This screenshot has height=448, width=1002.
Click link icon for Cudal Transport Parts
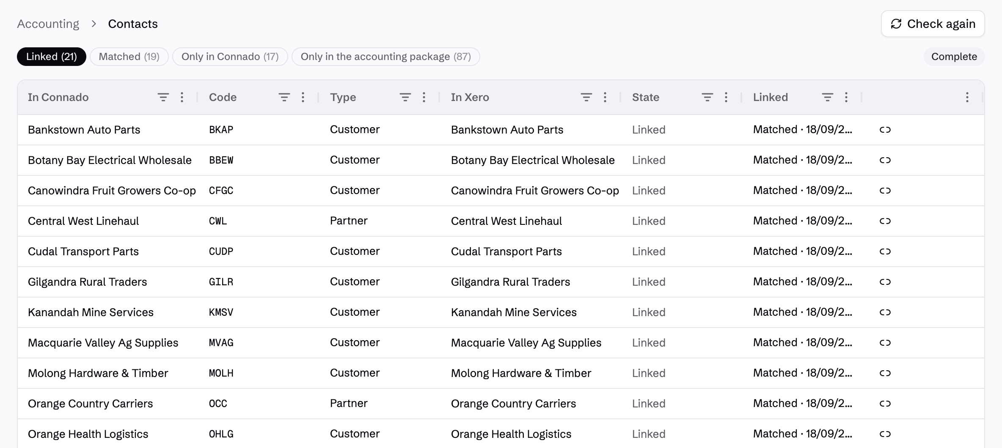(x=885, y=251)
